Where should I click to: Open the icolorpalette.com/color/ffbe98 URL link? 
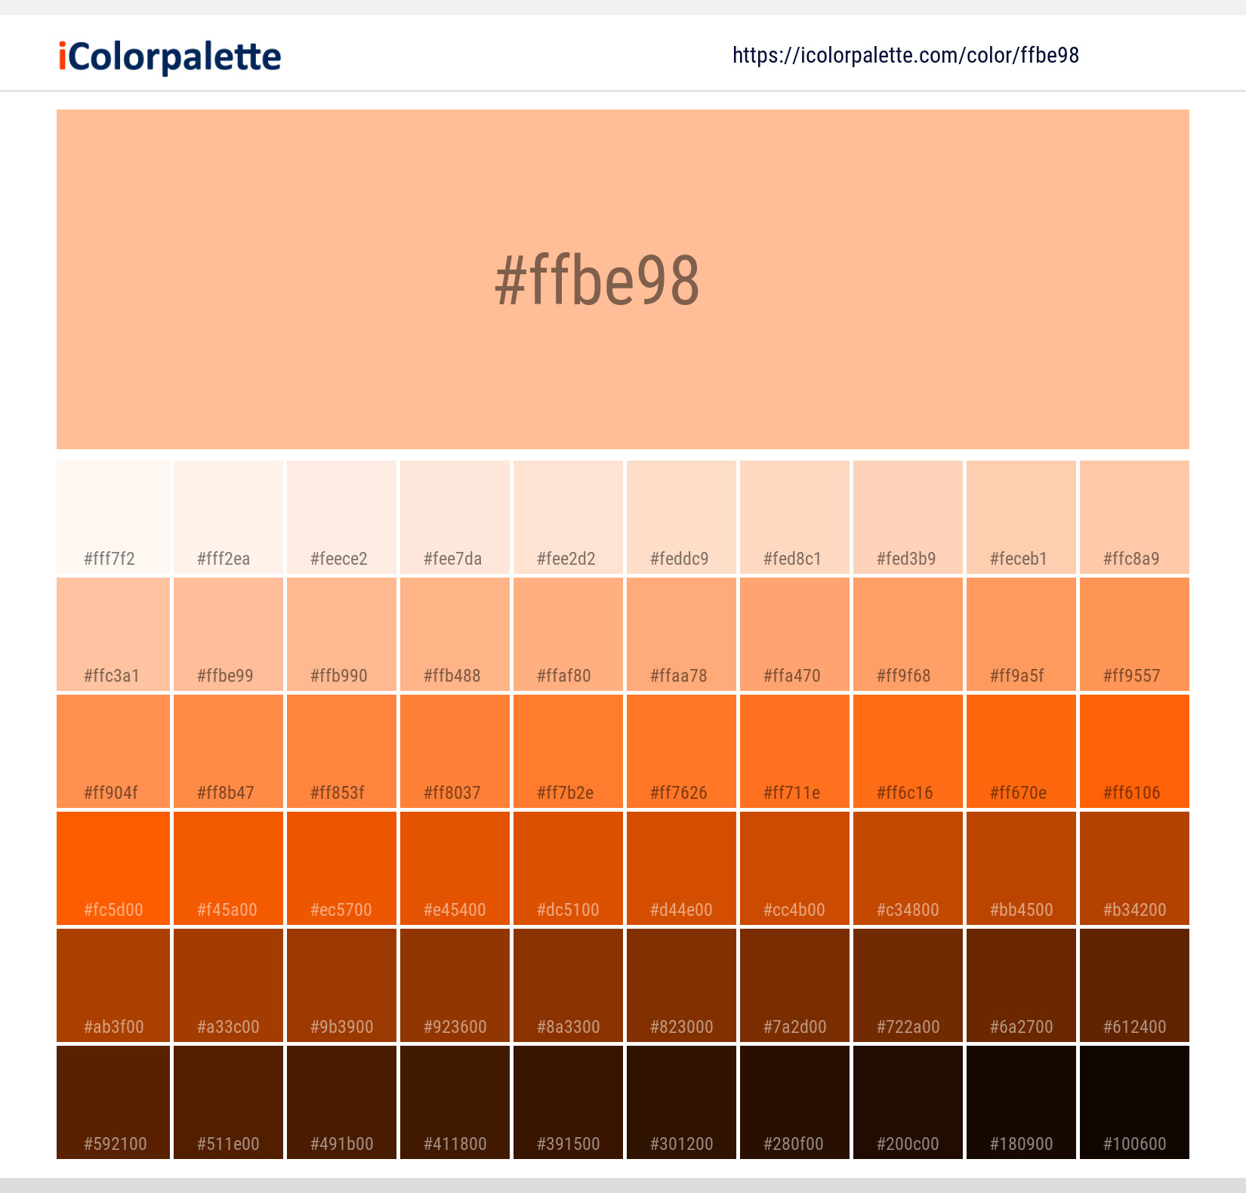[905, 55]
